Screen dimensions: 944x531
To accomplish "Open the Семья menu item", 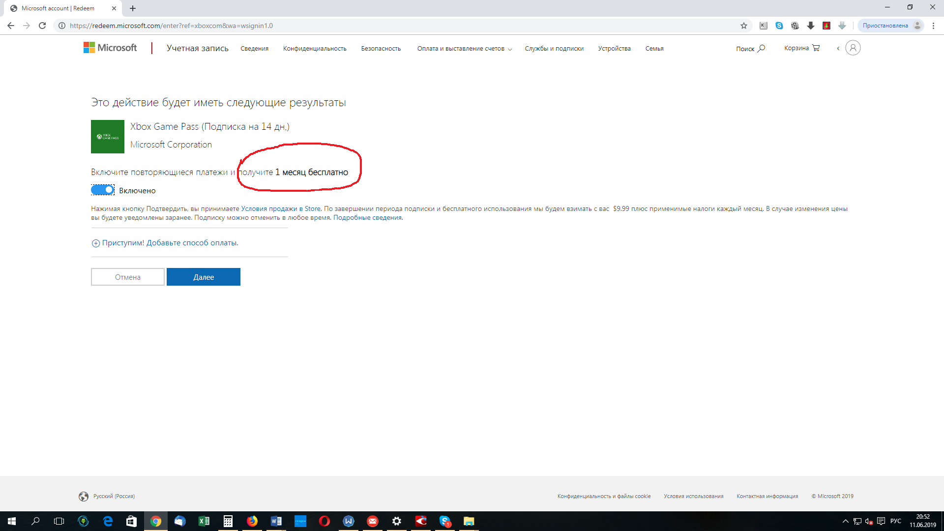I will click(654, 49).
